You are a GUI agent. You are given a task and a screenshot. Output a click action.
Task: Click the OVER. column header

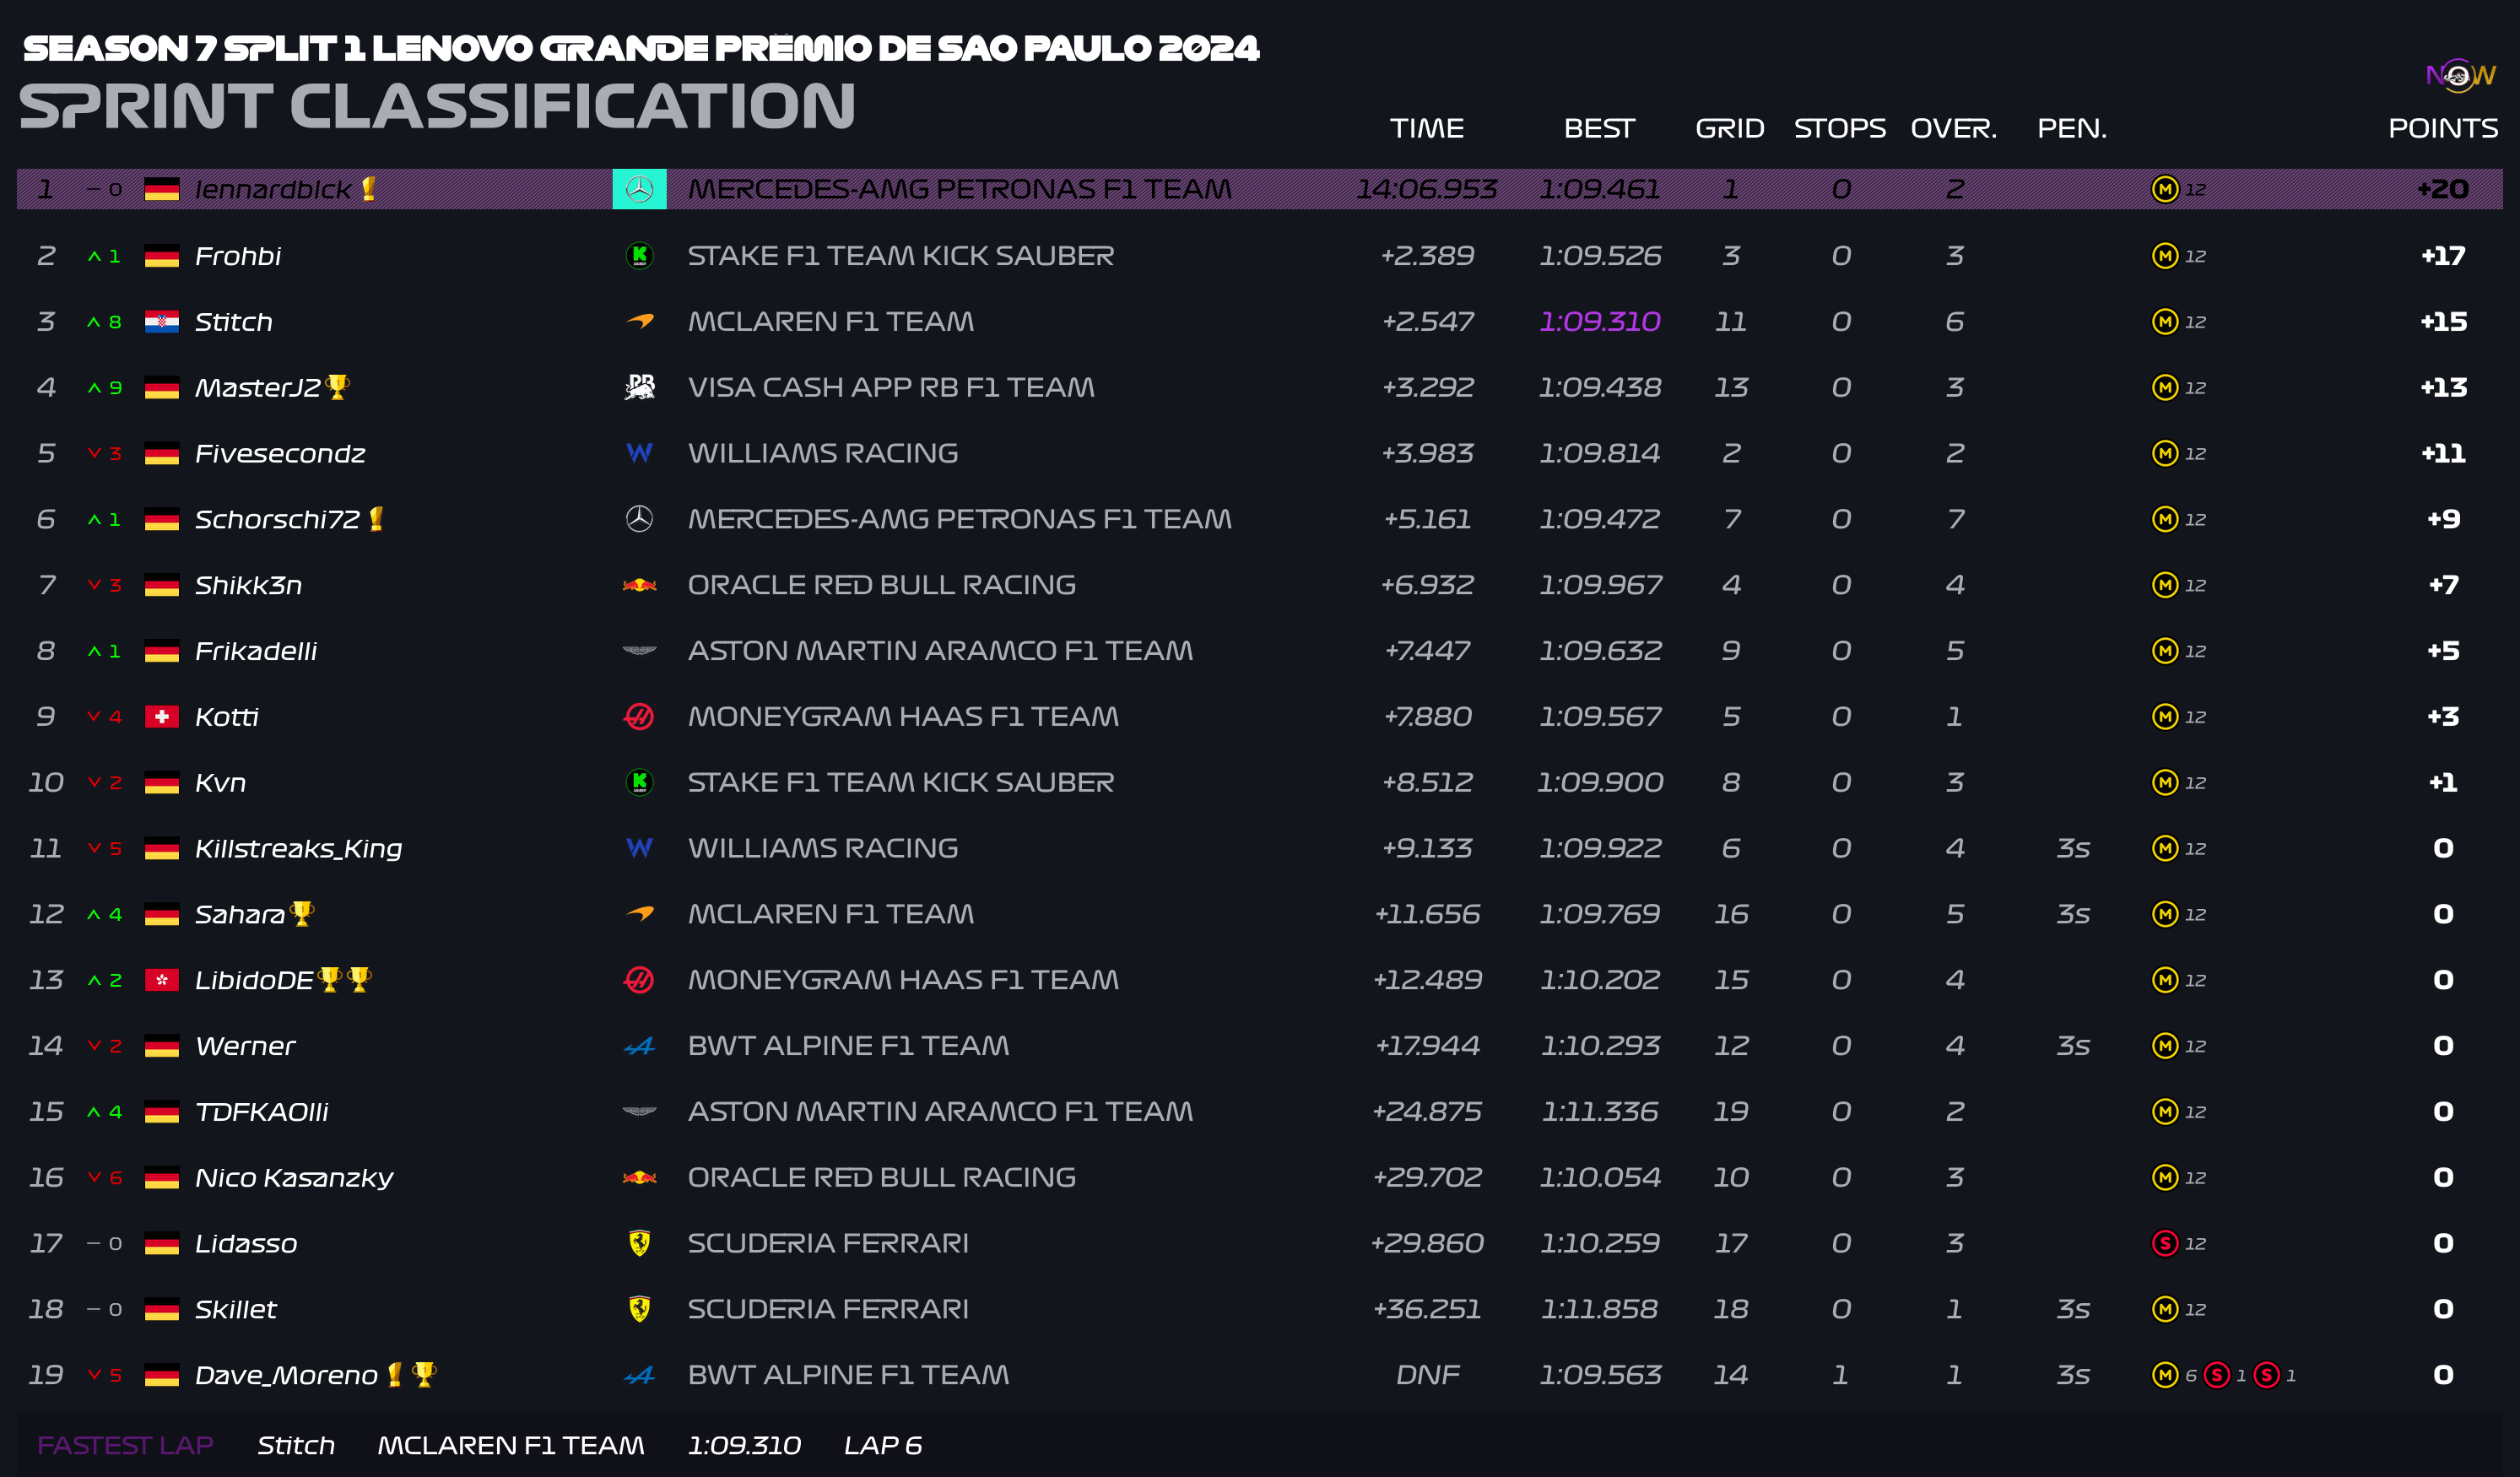tap(1954, 128)
